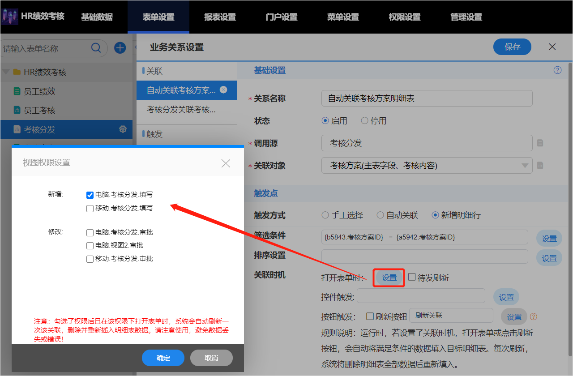Open the 菜单设置 top menu
573x376 pixels.
tap(343, 17)
